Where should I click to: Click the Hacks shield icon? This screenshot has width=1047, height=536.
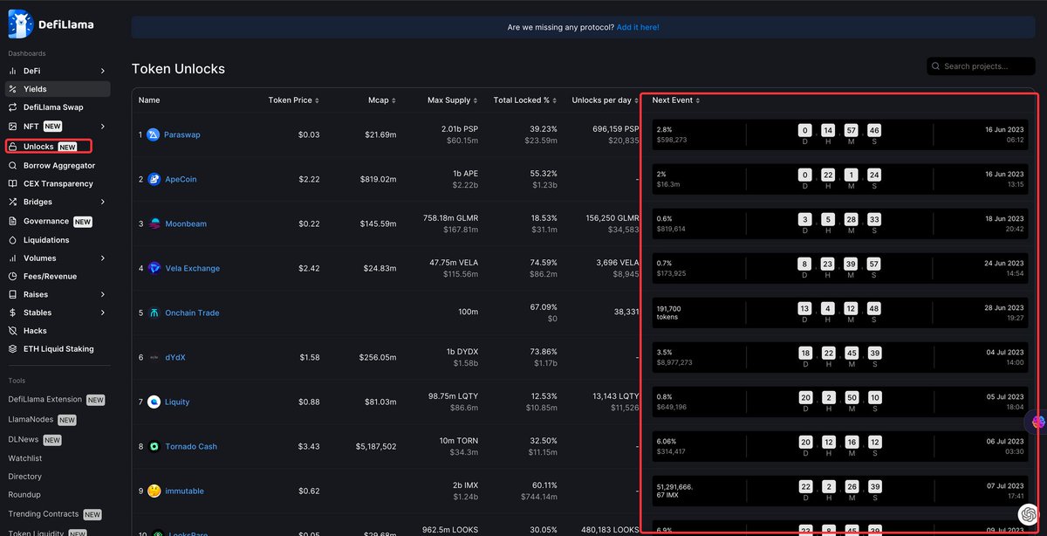[13, 331]
